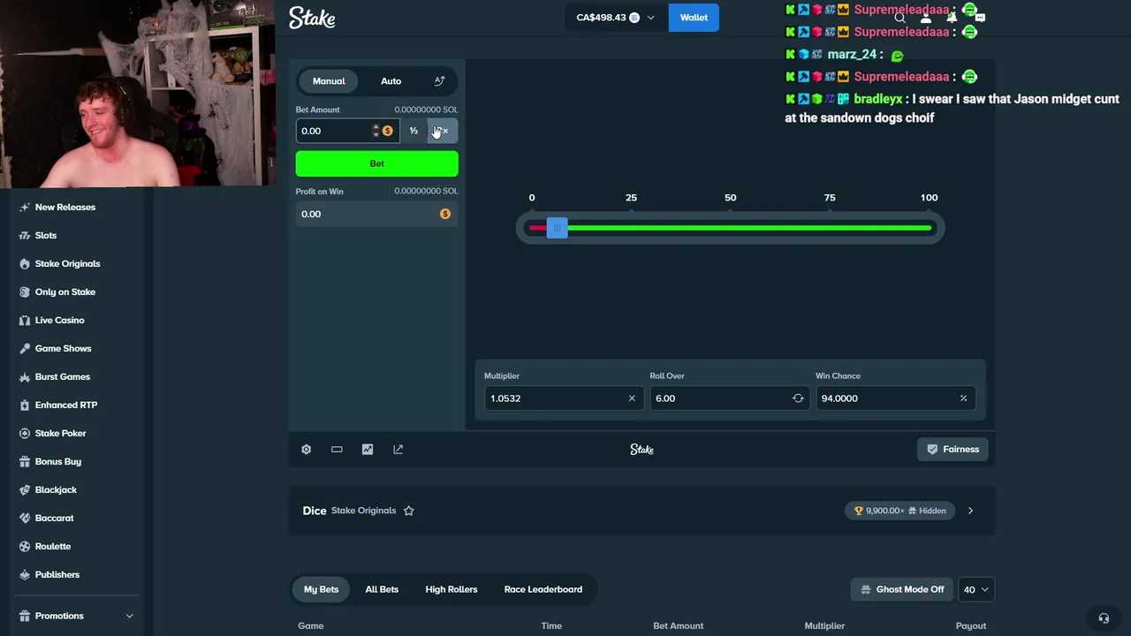
Task: Click the Bonus Buy sidebar icon
Action: pos(25,461)
